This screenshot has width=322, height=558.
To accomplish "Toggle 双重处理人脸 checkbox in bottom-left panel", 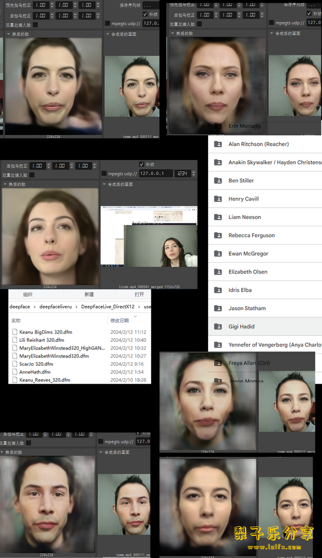I will coord(28,443).
